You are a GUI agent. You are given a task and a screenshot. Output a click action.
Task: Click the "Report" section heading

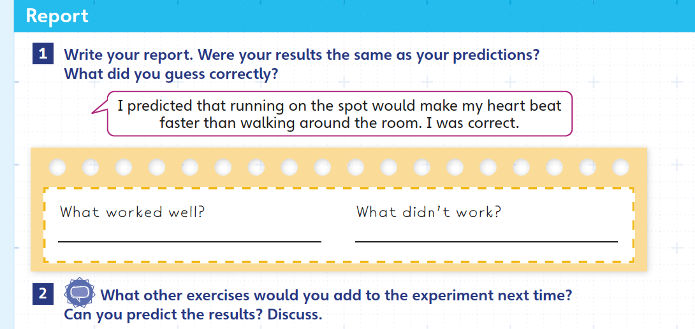(x=57, y=16)
